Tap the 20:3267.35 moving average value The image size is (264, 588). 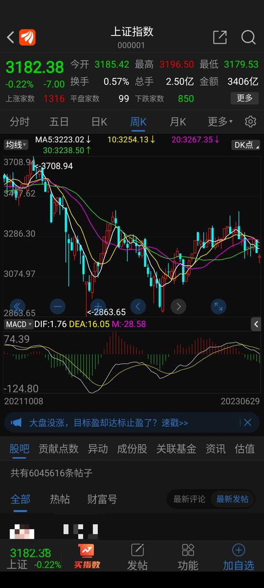coord(195,140)
